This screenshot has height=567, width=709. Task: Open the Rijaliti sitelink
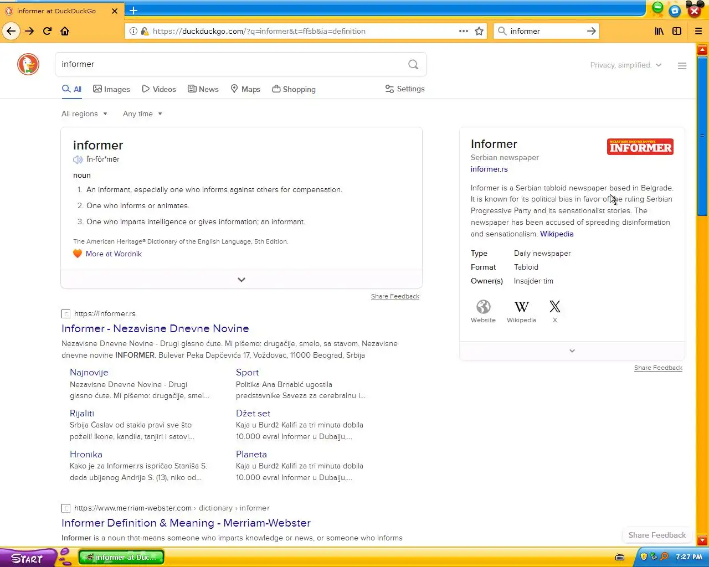82,414
